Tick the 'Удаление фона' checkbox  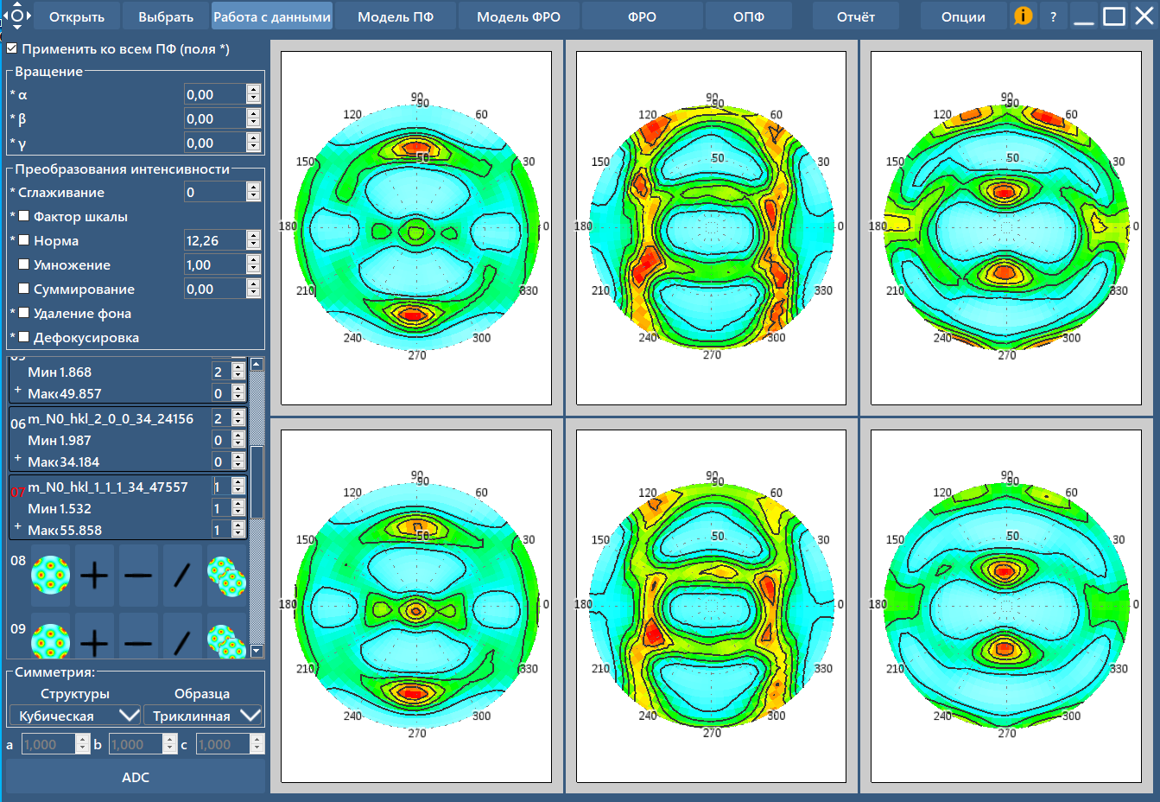click(x=24, y=314)
